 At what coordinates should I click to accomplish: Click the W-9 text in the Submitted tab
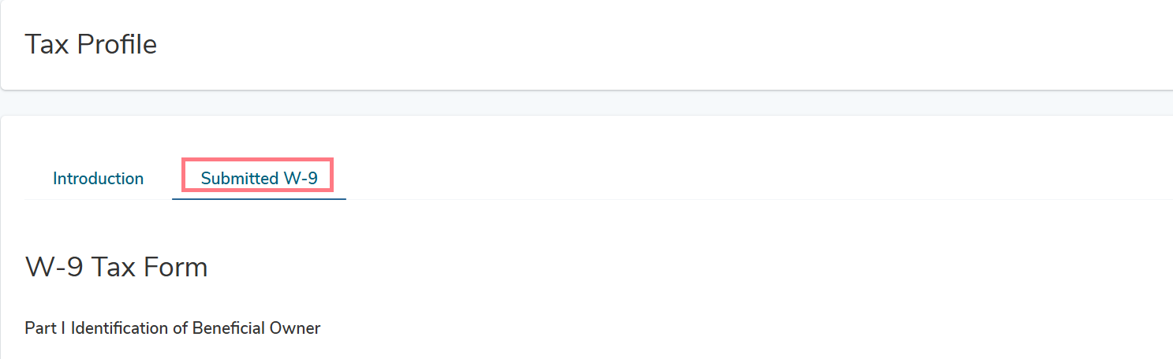point(301,179)
